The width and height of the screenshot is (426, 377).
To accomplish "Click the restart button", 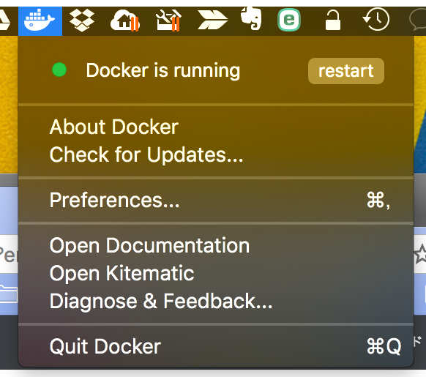I will click(346, 71).
